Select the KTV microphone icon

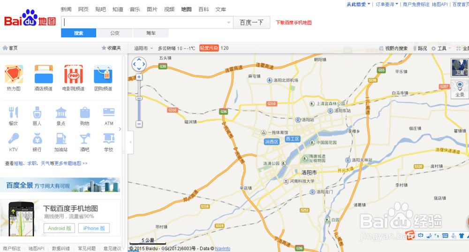[x=14, y=138]
